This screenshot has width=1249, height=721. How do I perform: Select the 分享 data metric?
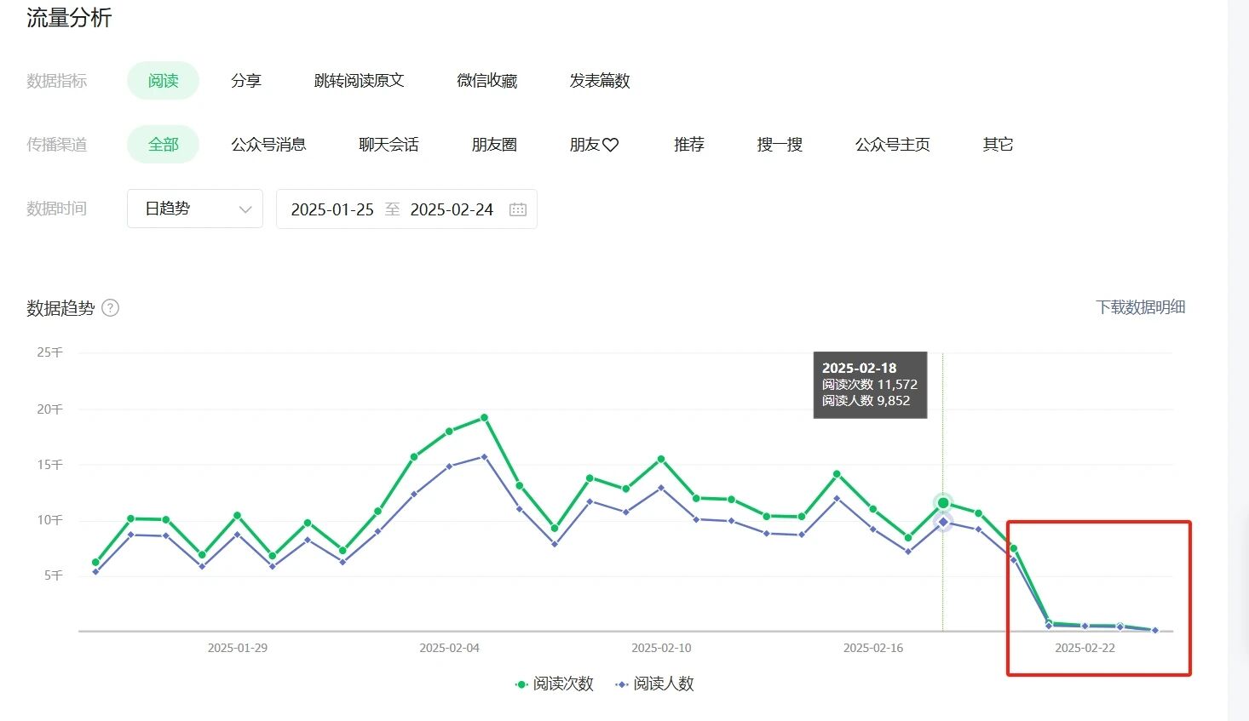pyautogui.click(x=246, y=81)
